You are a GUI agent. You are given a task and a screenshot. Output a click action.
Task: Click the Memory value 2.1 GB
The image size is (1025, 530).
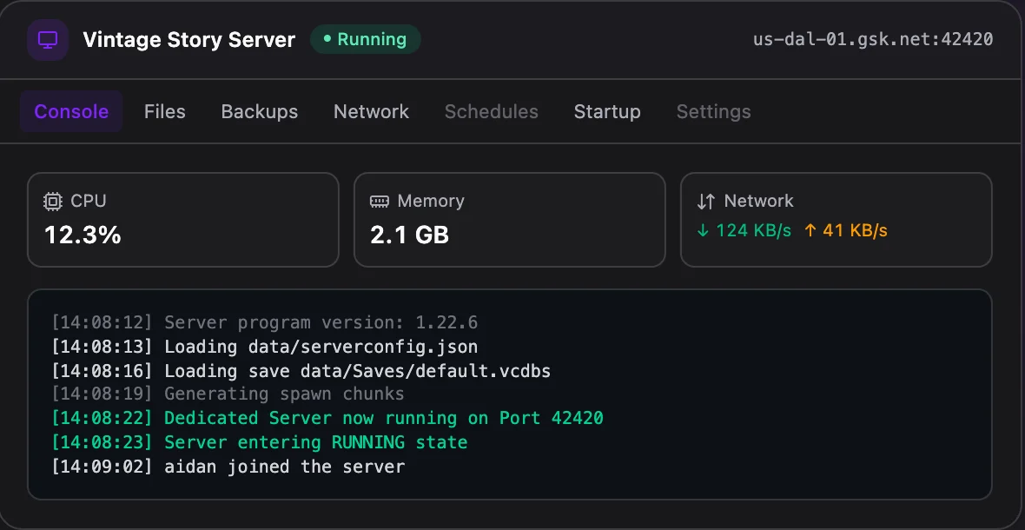410,235
